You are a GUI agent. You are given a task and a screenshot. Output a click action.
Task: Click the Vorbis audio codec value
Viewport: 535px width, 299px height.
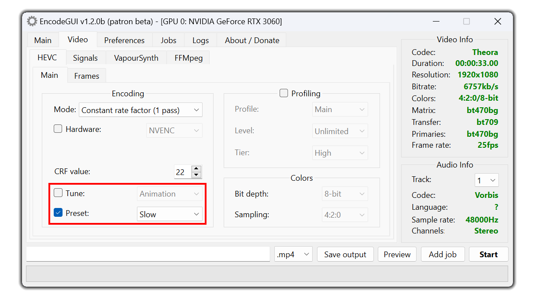pos(487,195)
